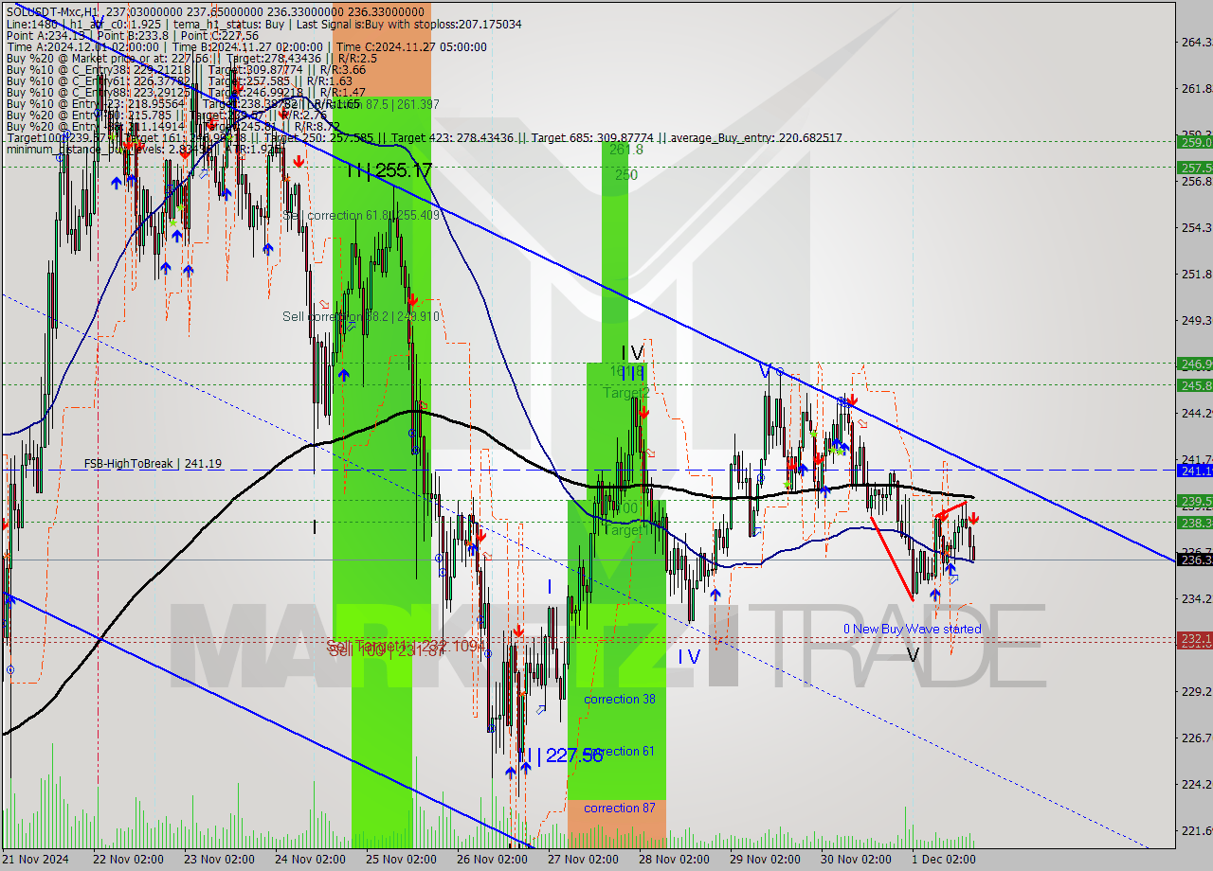Click the 249.3 price axis value

point(1196,321)
